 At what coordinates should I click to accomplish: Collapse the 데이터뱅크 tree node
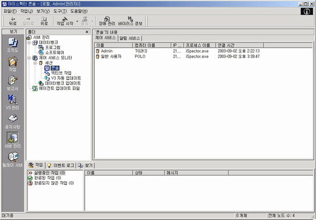coord(29,43)
